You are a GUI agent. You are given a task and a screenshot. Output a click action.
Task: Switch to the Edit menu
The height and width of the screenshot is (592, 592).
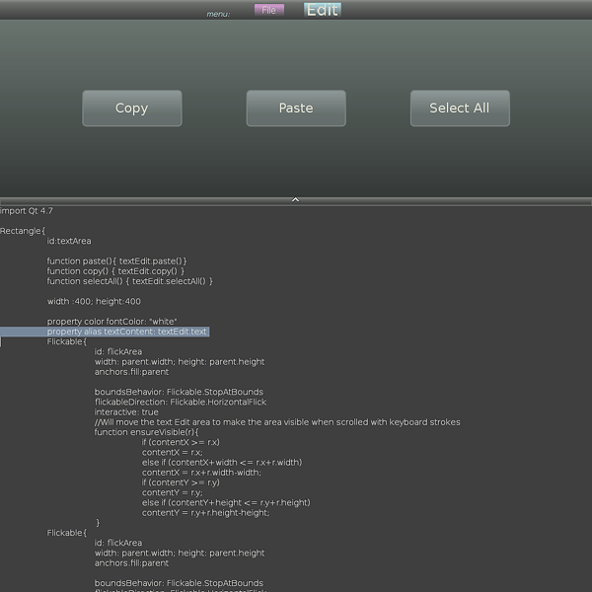(x=323, y=10)
